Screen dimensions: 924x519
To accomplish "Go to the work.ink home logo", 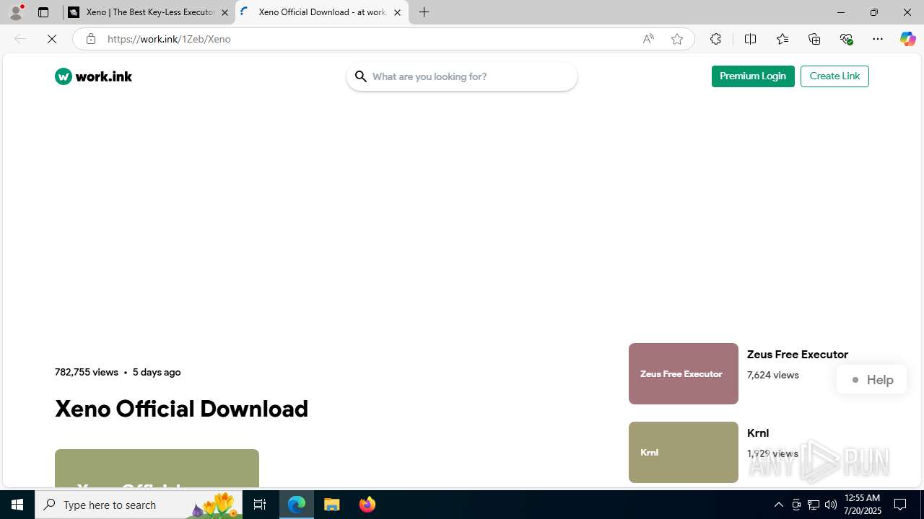I will coord(93,76).
